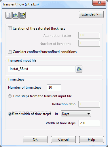
Task: Open a batch file via folder icon
Action: pos(16,15)
